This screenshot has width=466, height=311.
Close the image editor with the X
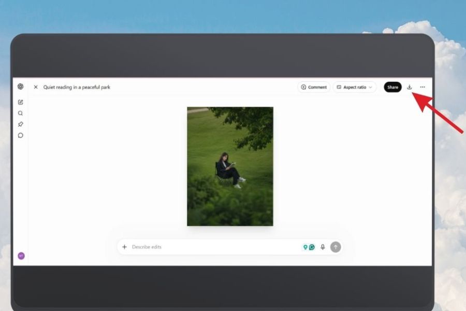tap(36, 87)
